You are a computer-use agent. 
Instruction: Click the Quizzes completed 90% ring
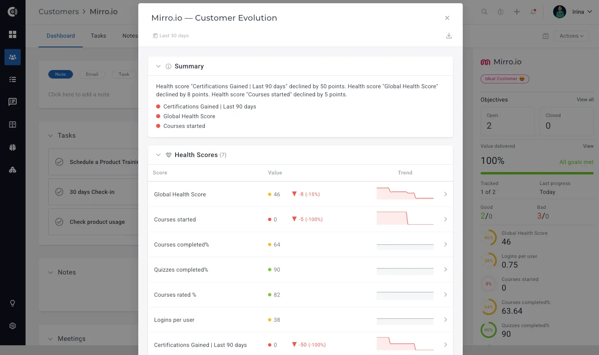tap(489, 330)
